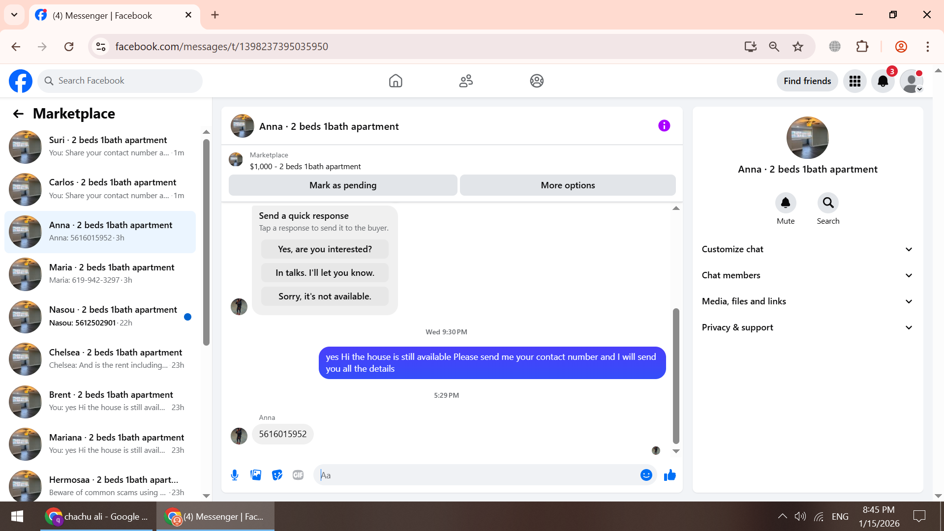Click the chat messages scrollbar

pos(676,376)
